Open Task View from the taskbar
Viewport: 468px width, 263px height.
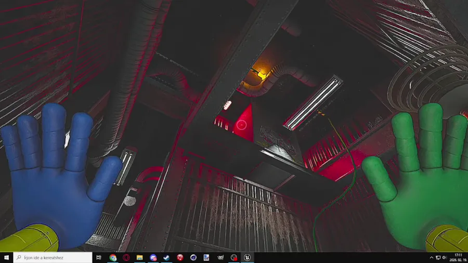pyautogui.click(x=99, y=257)
